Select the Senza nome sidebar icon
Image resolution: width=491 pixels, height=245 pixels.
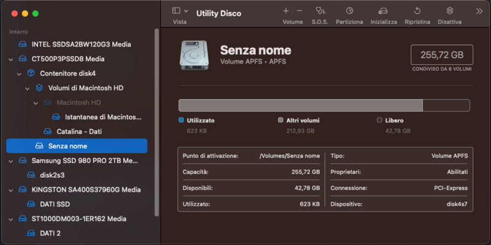(39, 146)
